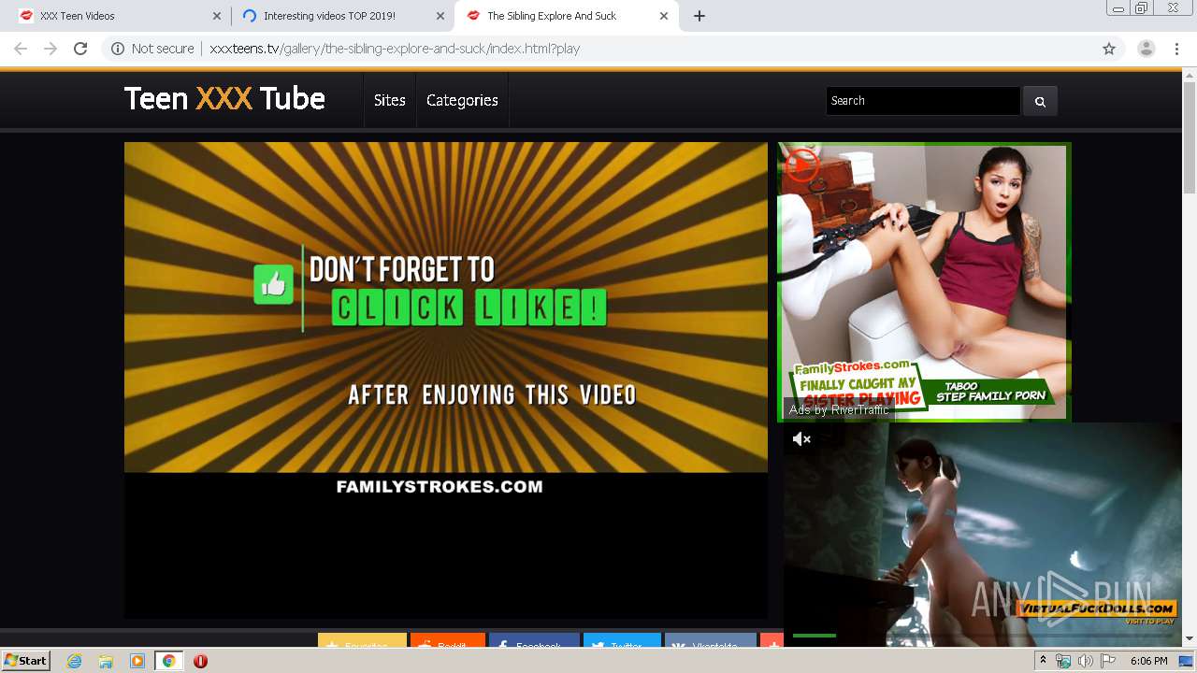
Task: Click the system tray volume icon
Action: [x=1085, y=661]
